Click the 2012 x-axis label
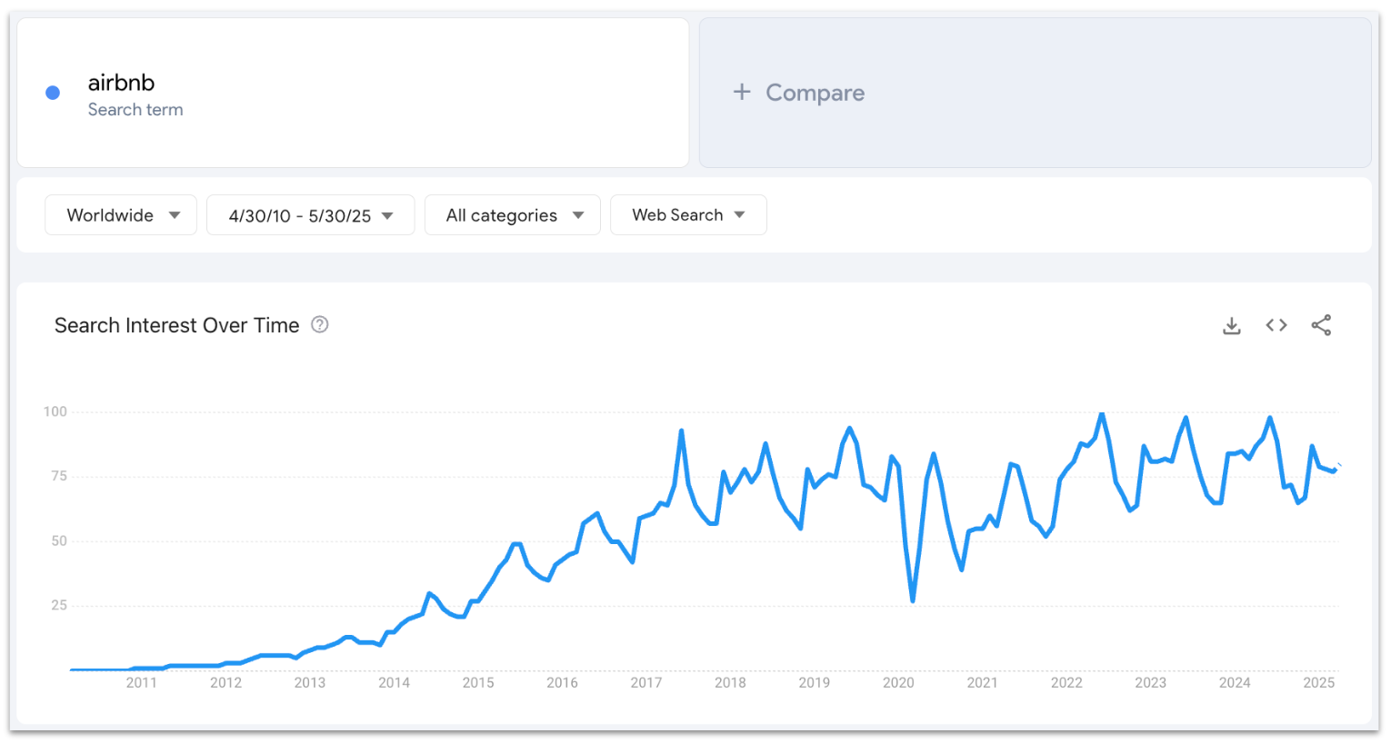The height and width of the screenshot is (743, 1391). click(x=225, y=683)
